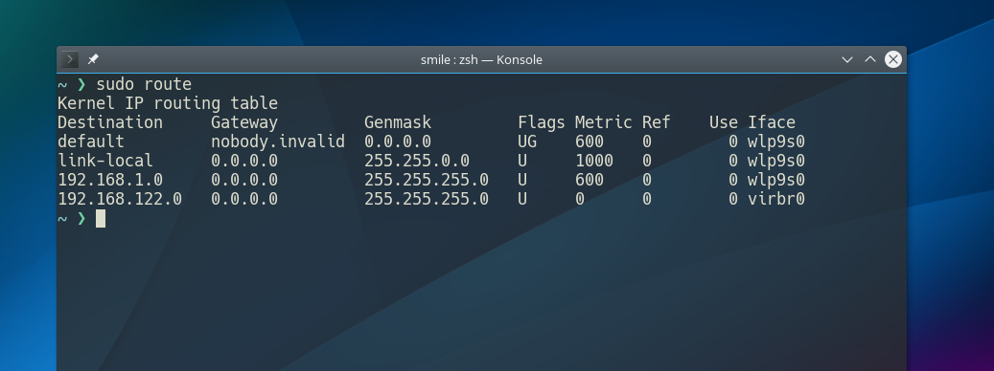Click the '255.255.255.0' genmask in virbr0 row

pos(426,199)
